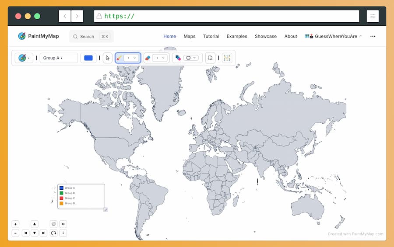
Task: Open the three-dots more menu in header
Action: pos(373,36)
